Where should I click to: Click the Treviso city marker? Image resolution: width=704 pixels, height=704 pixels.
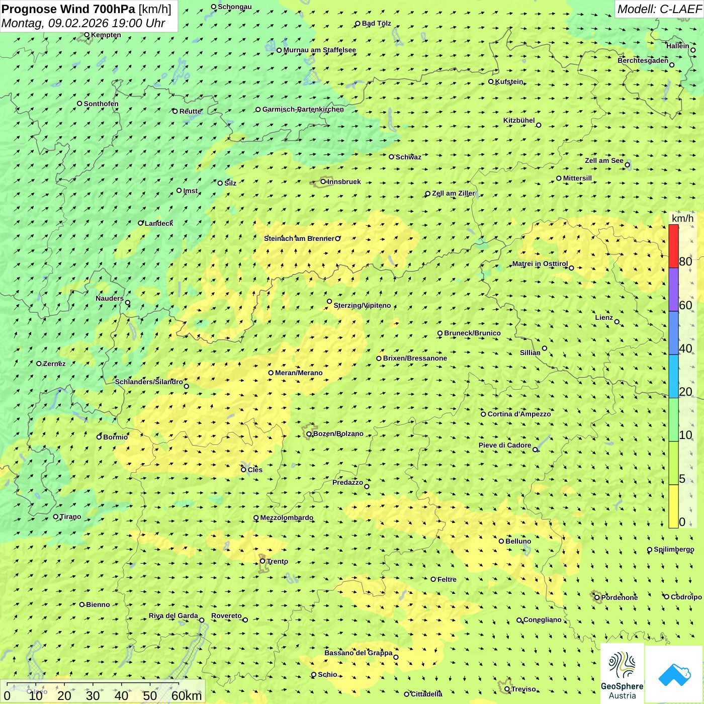(507, 689)
